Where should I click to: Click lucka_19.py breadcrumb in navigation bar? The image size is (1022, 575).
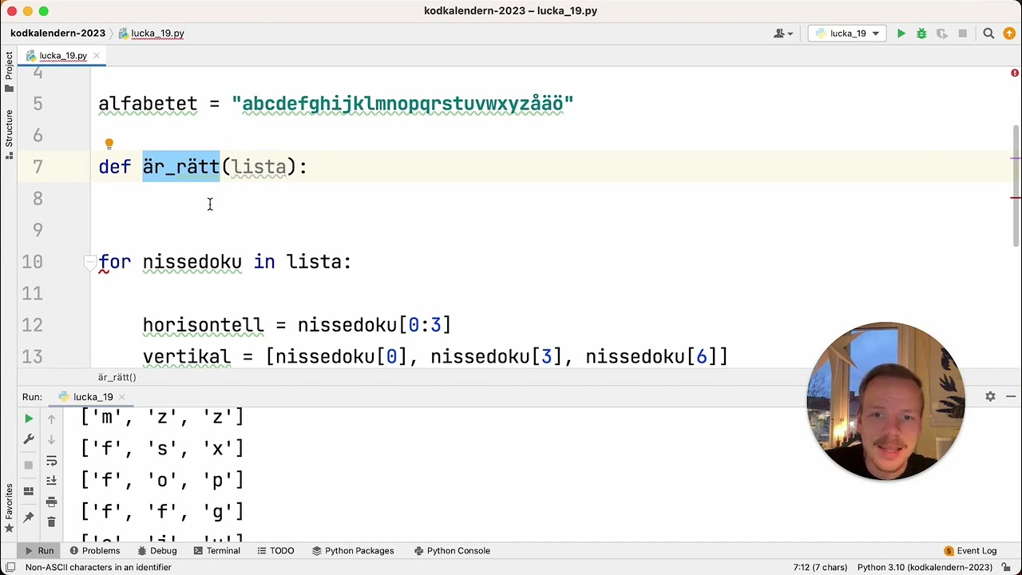pyautogui.click(x=152, y=34)
